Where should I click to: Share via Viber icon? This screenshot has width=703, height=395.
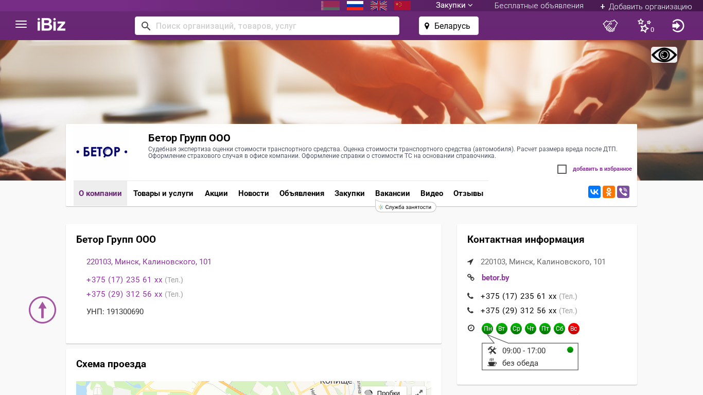623,192
